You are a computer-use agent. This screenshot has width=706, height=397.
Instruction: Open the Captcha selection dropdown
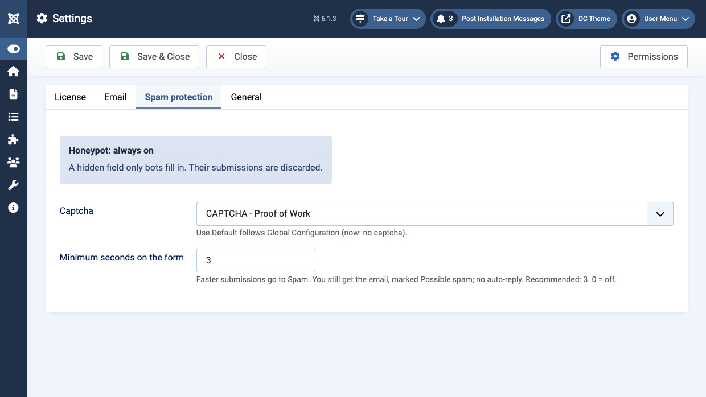coord(434,214)
